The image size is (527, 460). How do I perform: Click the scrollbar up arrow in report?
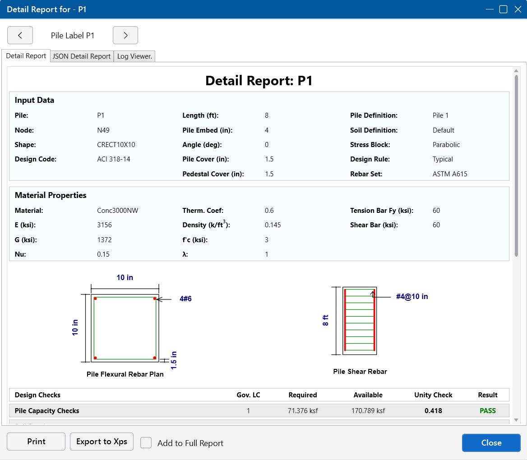click(516, 70)
